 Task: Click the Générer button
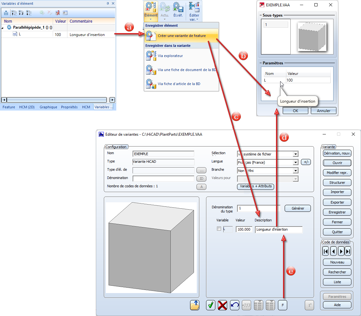(x=298, y=208)
